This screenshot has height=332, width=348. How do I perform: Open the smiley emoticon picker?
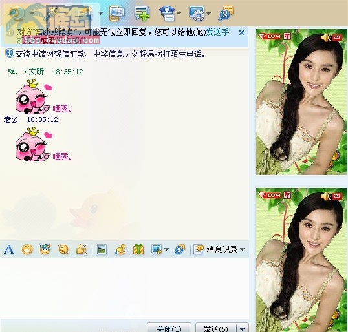(27, 250)
